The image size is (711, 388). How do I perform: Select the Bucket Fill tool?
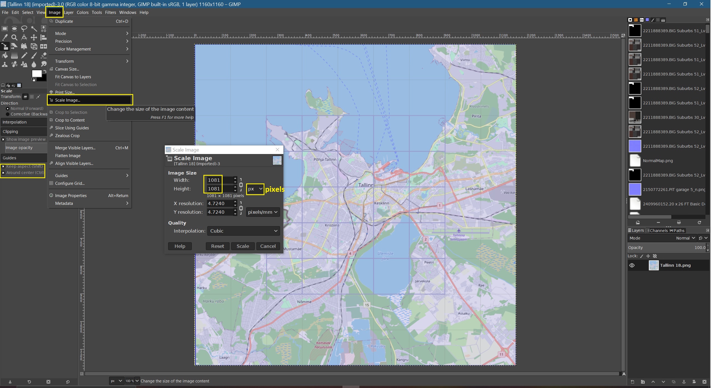(x=5, y=56)
